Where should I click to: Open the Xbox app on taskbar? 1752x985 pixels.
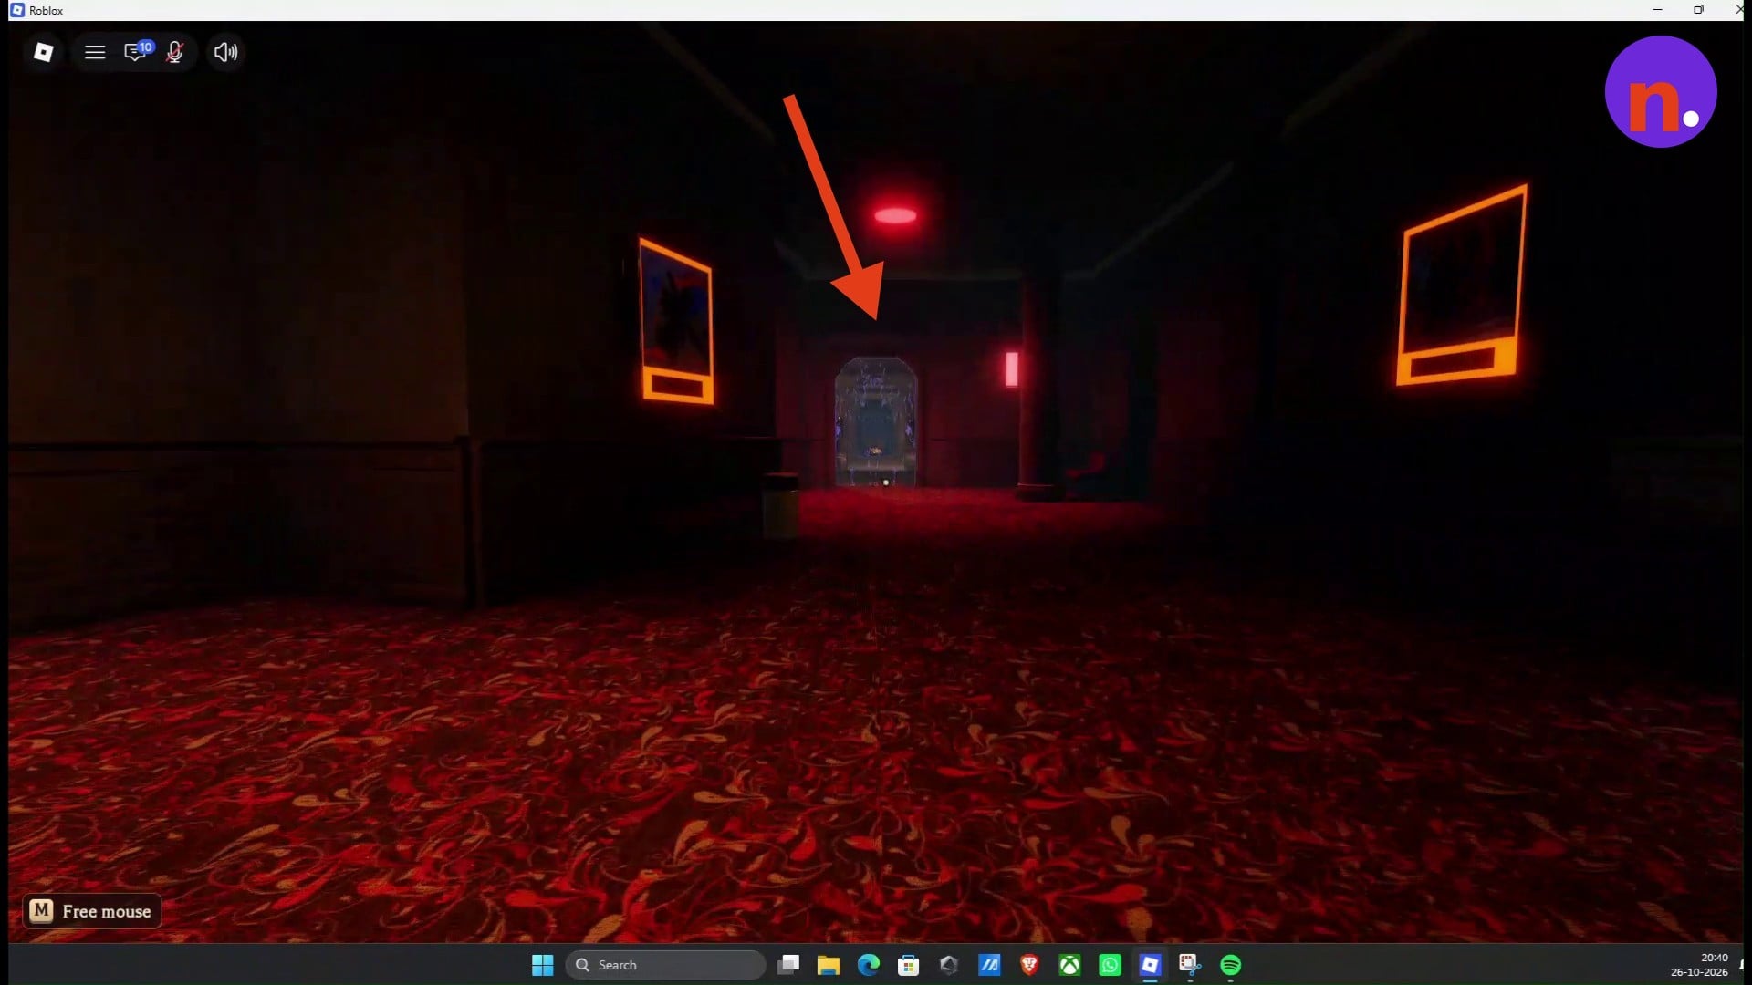[x=1069, y=965]
